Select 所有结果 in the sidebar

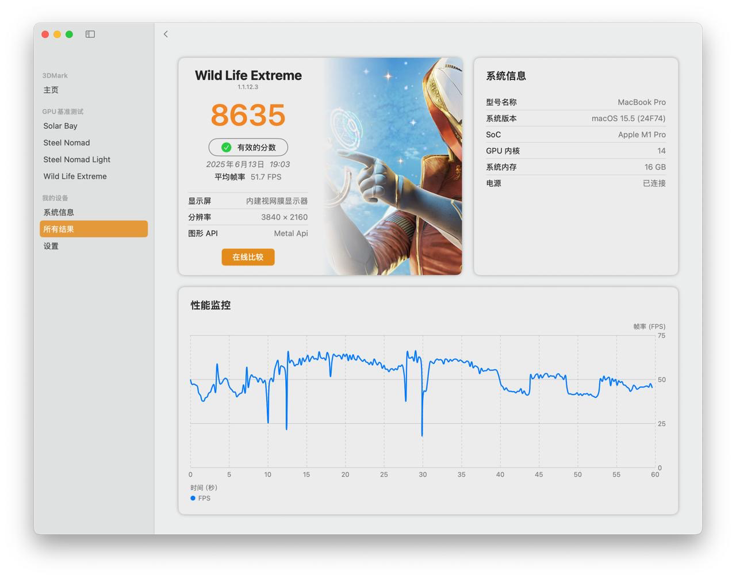click(94, 229)
